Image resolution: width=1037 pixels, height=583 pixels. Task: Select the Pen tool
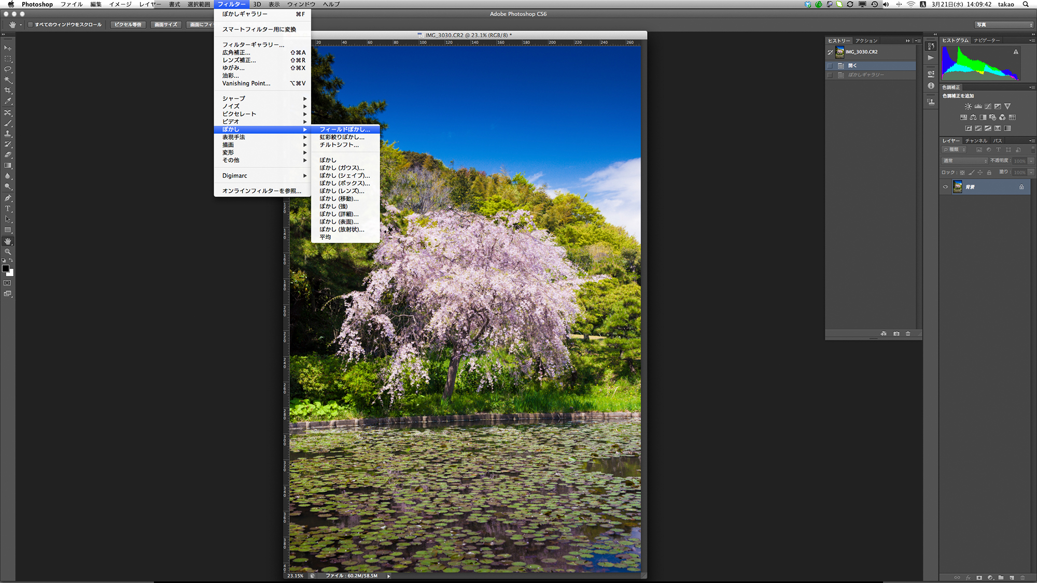[x=8, y=198]
